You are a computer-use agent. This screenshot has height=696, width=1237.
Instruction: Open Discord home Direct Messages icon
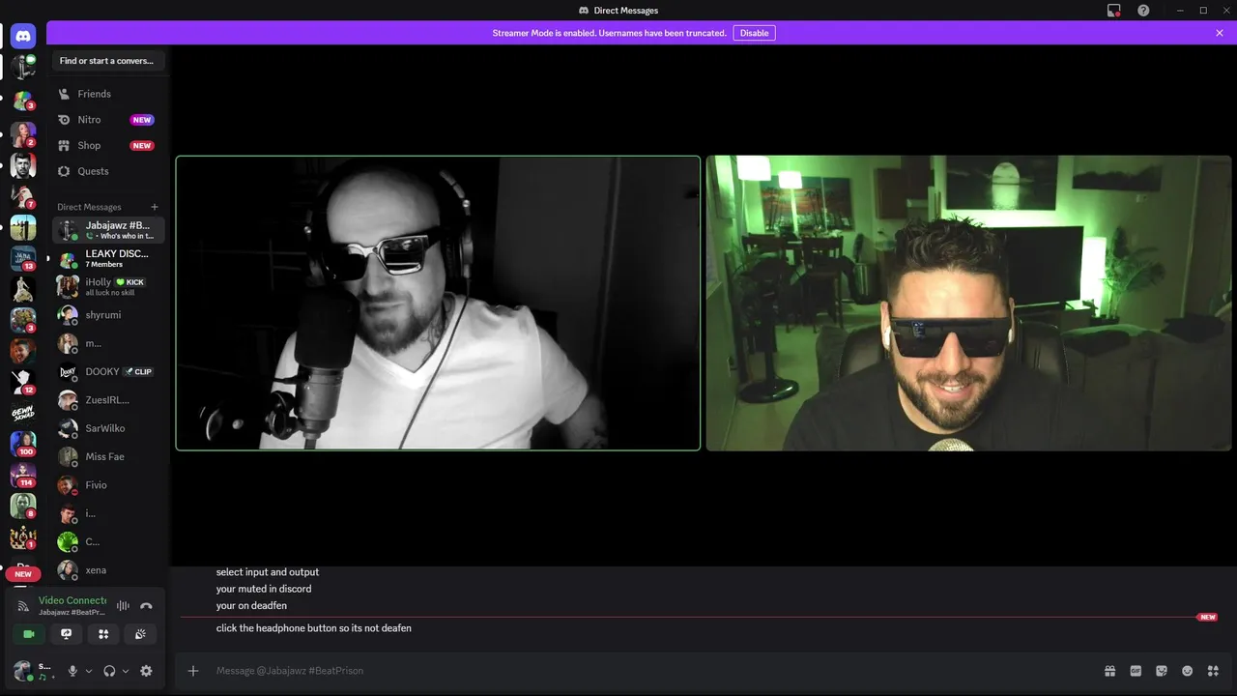(x=23, y=37)
